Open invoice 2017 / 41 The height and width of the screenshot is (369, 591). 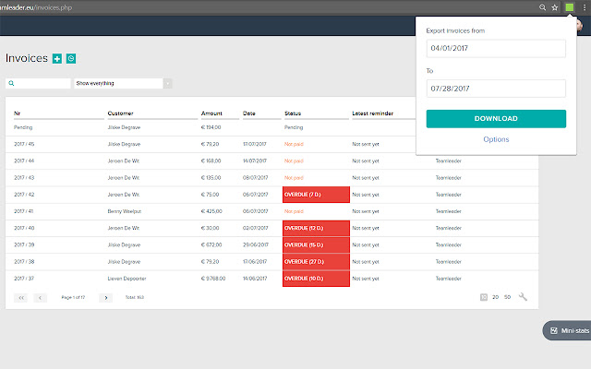click(x=24, y=211)
